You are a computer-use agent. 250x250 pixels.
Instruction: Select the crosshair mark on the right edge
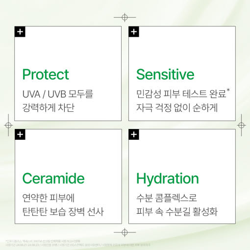tap(241, 125)
